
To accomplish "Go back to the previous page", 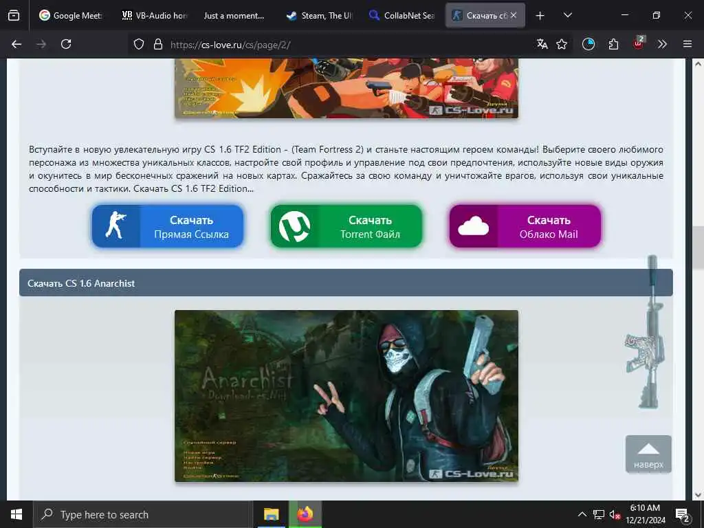I will click(16, 44).
